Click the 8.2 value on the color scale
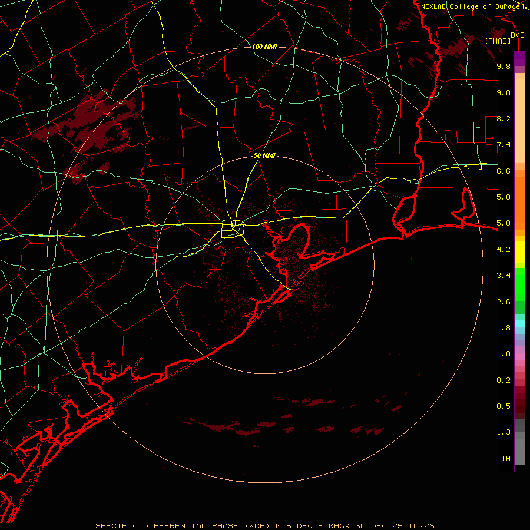The image size is (530, 530). pos(503,118)
